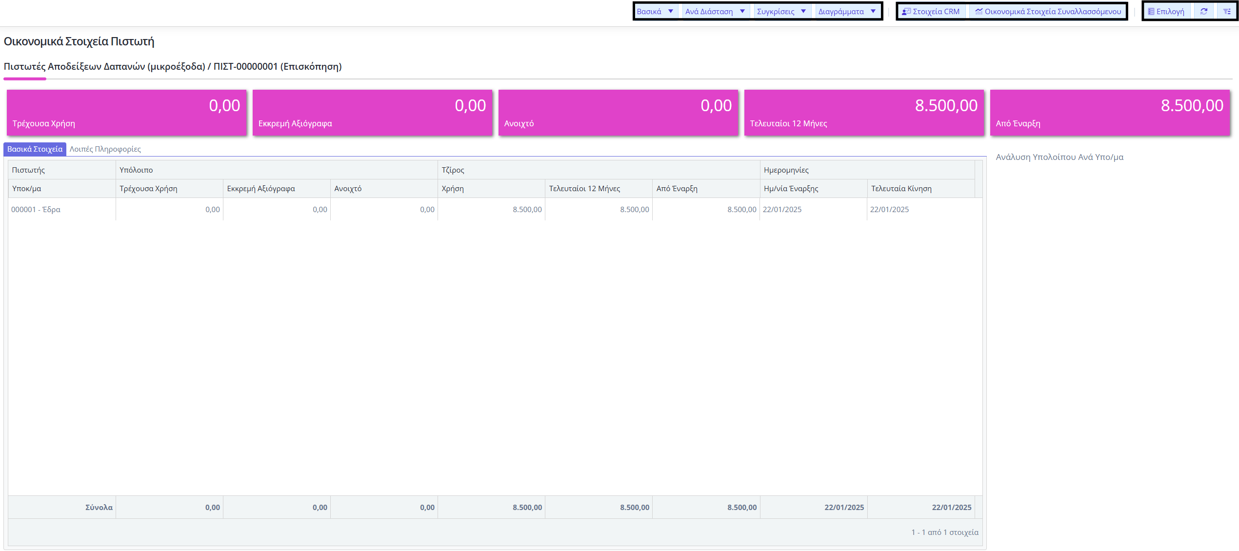Sort by Ανοιχτό column header
This screenshot has width=1239, height=551.
384,189
